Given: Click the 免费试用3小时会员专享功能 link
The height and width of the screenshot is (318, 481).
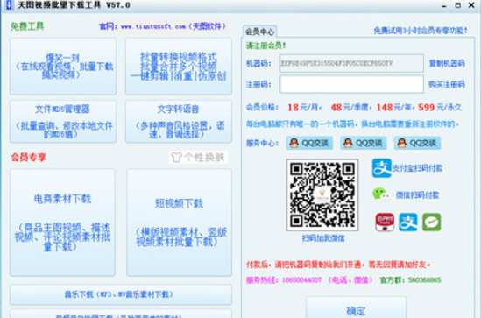Looking at the screenshot, I should pos(421,31).
